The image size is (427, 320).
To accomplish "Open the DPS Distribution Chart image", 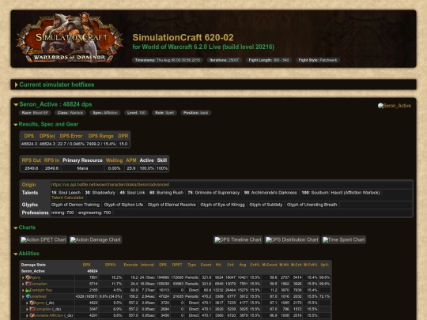I will tap(292, 239).
